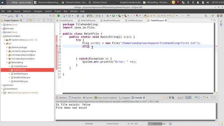This screenshot has height=126, width=224.
Task: Toggle Show Console on standard error change
Action: [190, 98]
